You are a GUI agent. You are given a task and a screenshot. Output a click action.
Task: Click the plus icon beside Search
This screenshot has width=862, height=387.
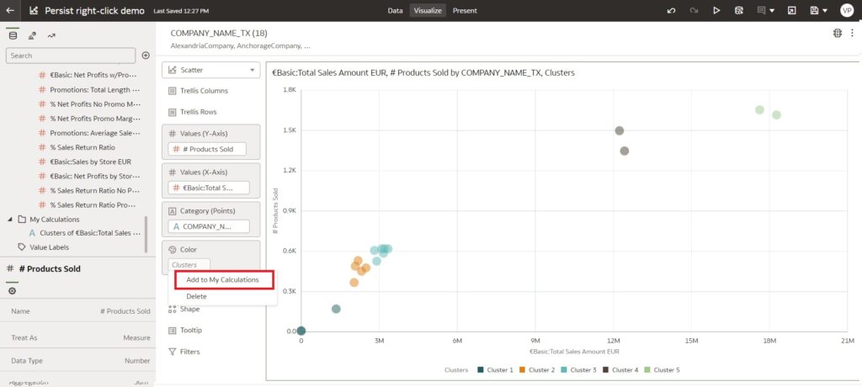146,56
